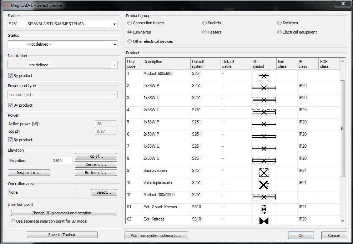Click the product list scrollbar thumb

(x=343, y=128)
